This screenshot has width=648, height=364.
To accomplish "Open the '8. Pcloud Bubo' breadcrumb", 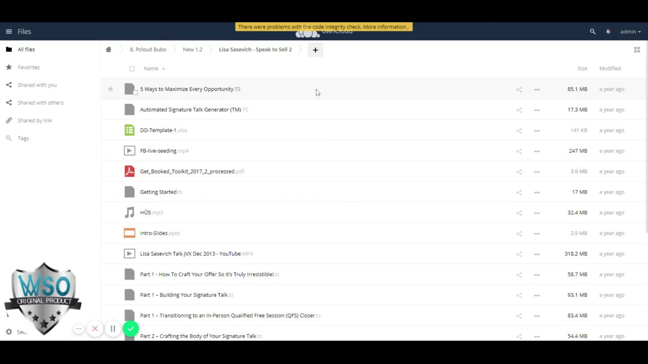I will pos(148,50).
